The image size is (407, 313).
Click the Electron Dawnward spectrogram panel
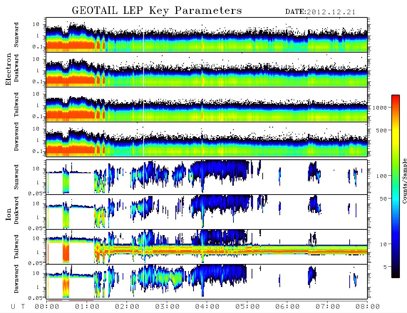coord(207,139)
